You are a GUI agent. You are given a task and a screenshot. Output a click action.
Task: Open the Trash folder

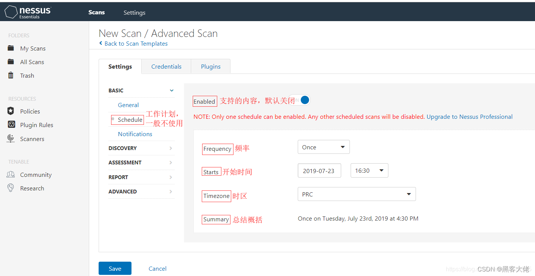[27, 75]
